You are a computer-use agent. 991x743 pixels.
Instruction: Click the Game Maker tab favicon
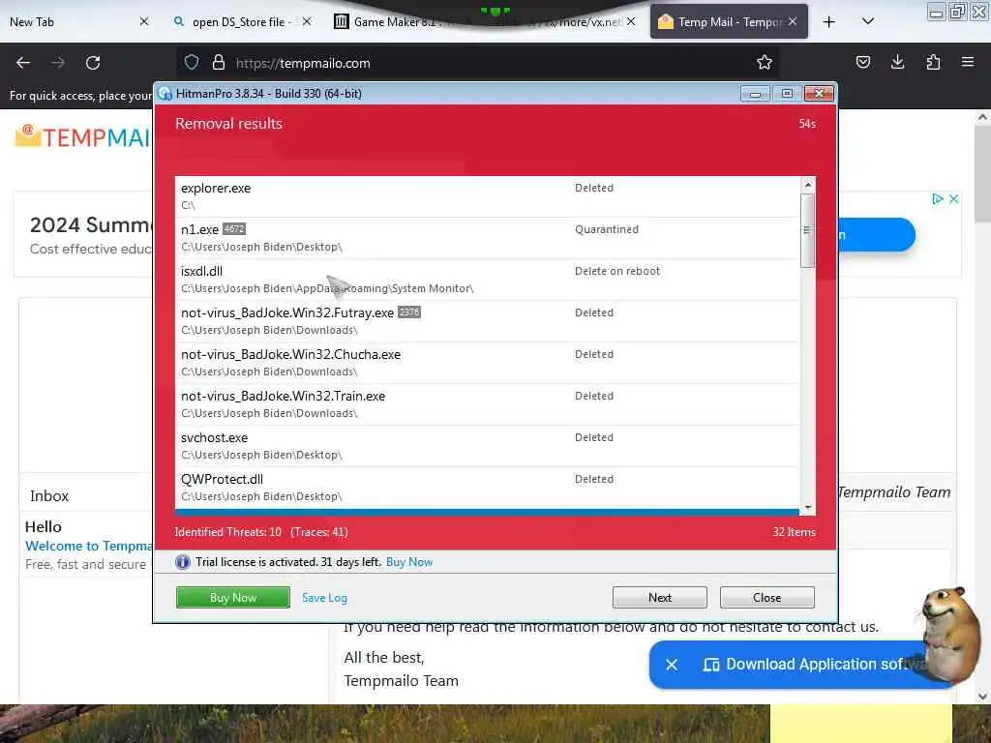pyautogui.click(x=342, y=22)
